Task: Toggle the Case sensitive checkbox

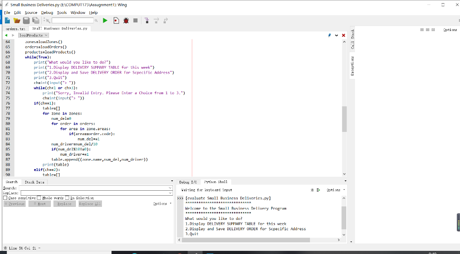Action: (x=5, y=198)
